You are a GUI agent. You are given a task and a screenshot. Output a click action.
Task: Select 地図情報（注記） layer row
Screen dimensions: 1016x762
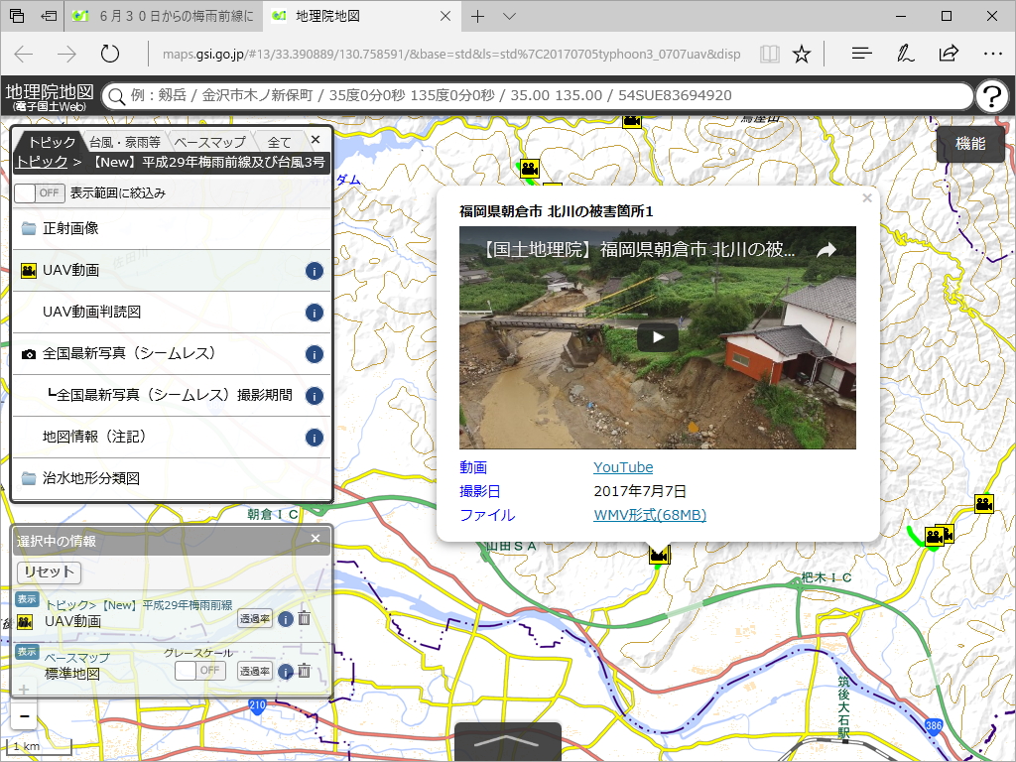tap(172, 437)
